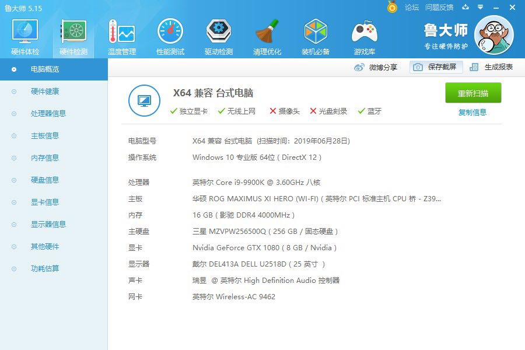The height and width of the screenshot is (350, 525).
Task: Click 生成报表 generate report button
Action: tap(491, 67)
